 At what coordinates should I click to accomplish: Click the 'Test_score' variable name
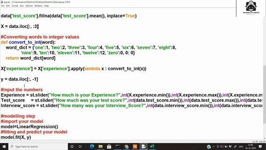point(13,100)
